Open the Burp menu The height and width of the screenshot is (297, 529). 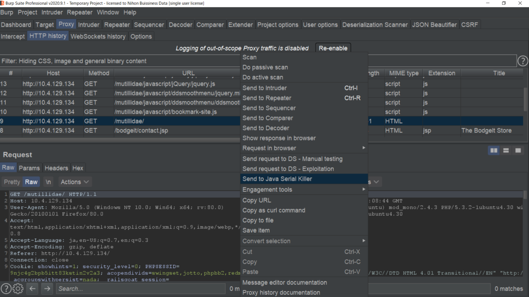coord(7,12)
